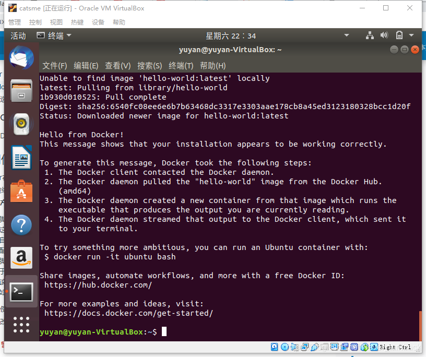Open VirtualBox 热键 menu
The image size is (426, 357).
(x=77, y=22)
